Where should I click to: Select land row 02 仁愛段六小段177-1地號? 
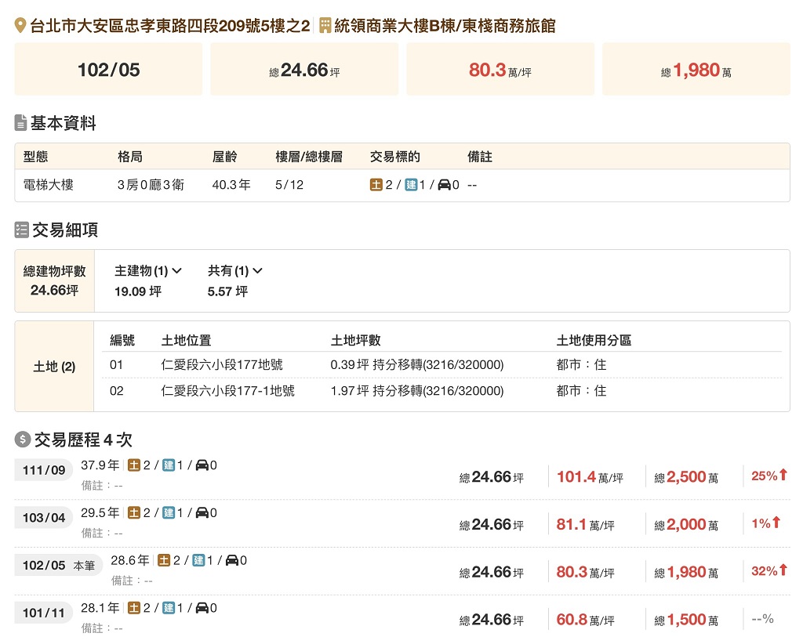click(x=227, y=391)
